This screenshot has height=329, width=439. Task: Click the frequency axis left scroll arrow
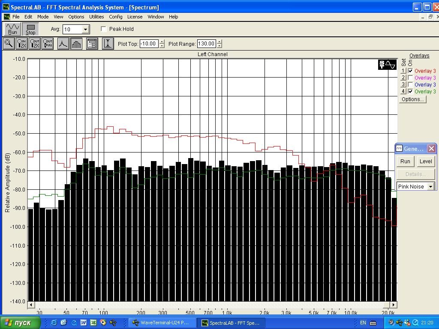tap(31, 305)
